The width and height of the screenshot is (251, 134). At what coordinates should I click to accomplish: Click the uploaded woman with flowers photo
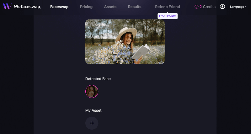125,42
